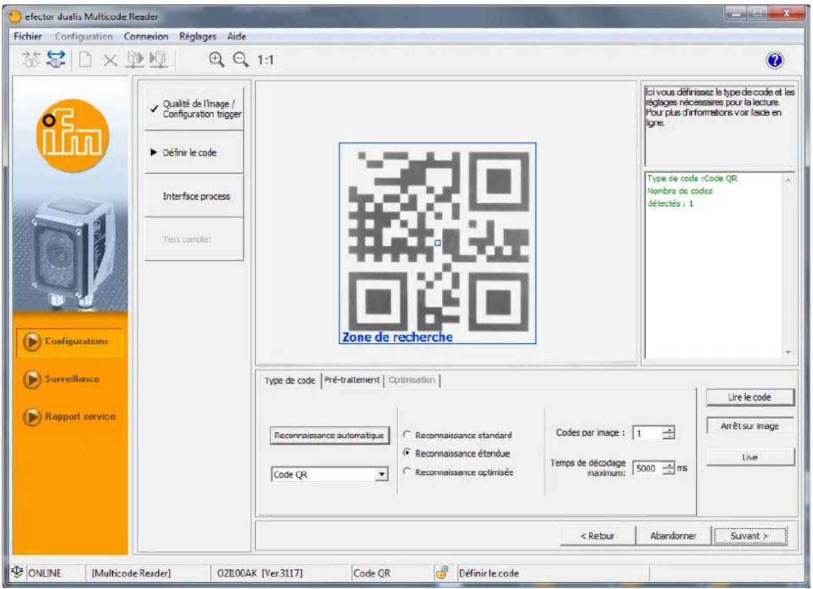This screenshot has width=813, height=589.
Task: Go to Qualité de l'image / Configuration trigger step
Action: [194, 109]
